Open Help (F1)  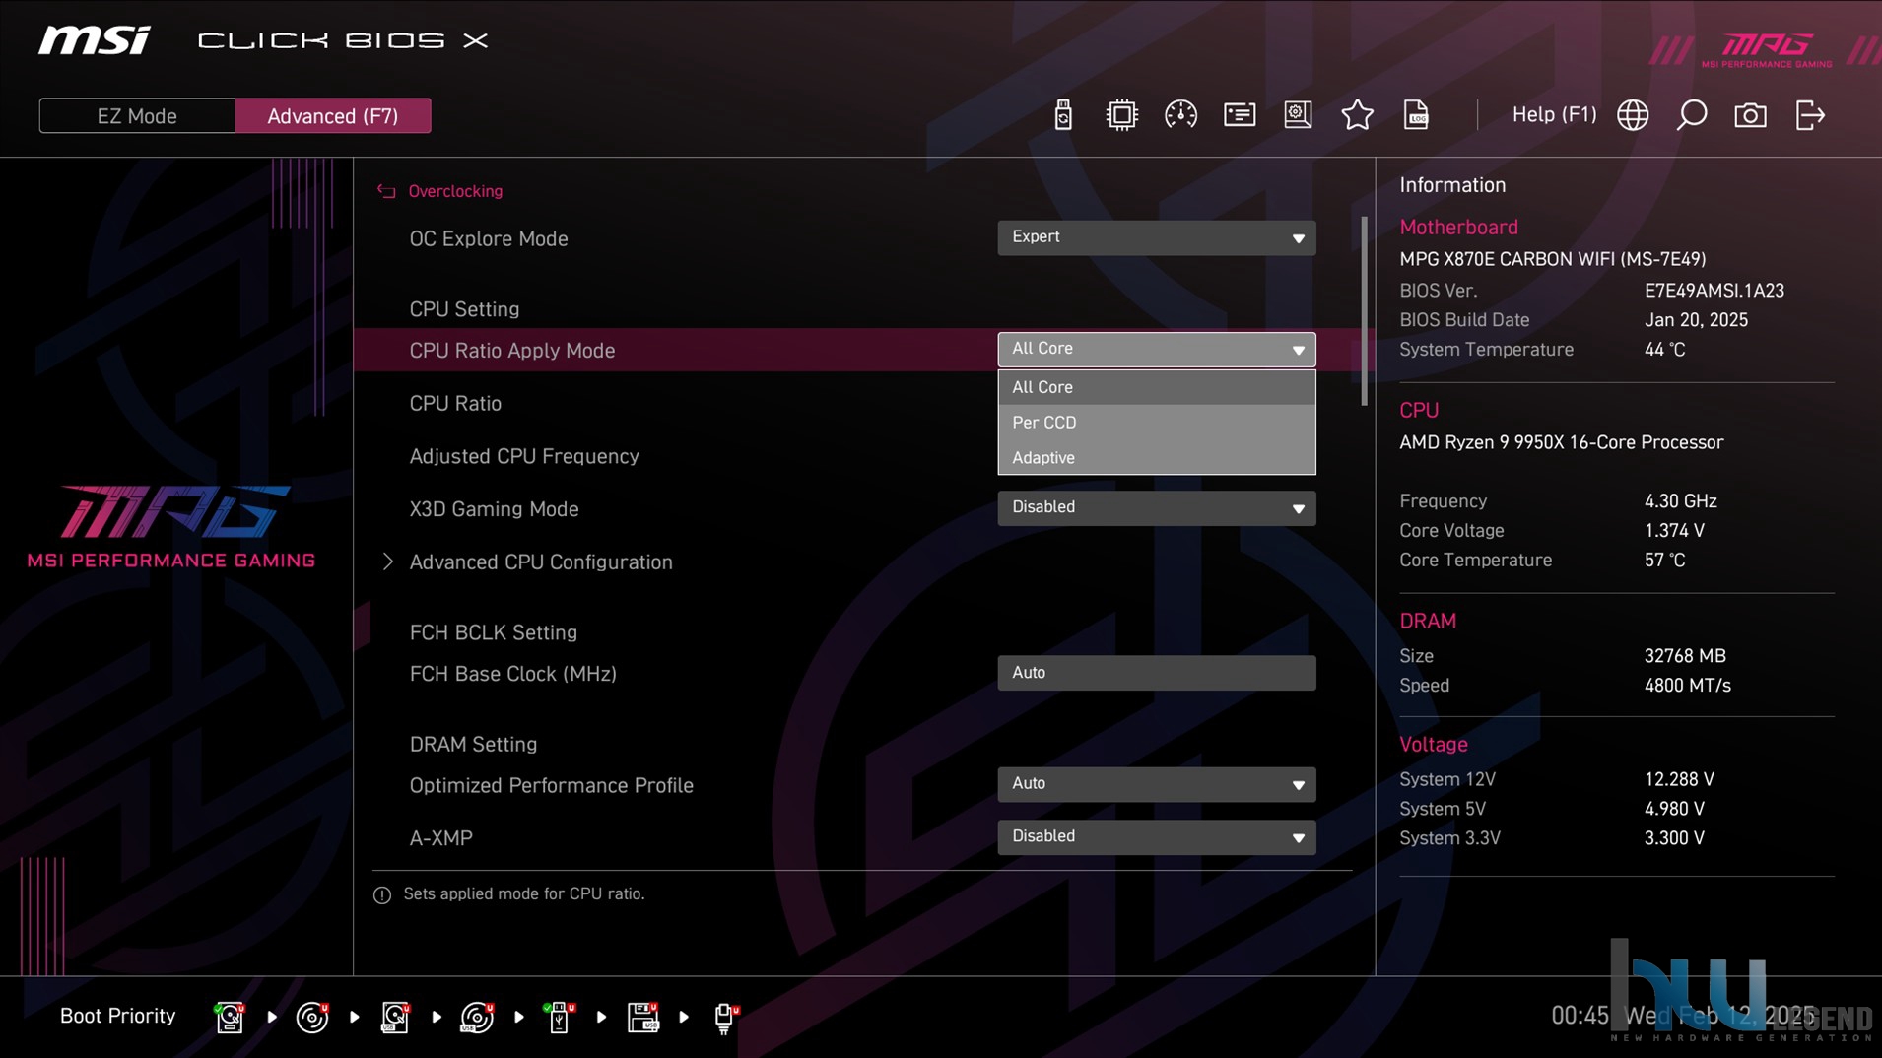pos(1554,114)
